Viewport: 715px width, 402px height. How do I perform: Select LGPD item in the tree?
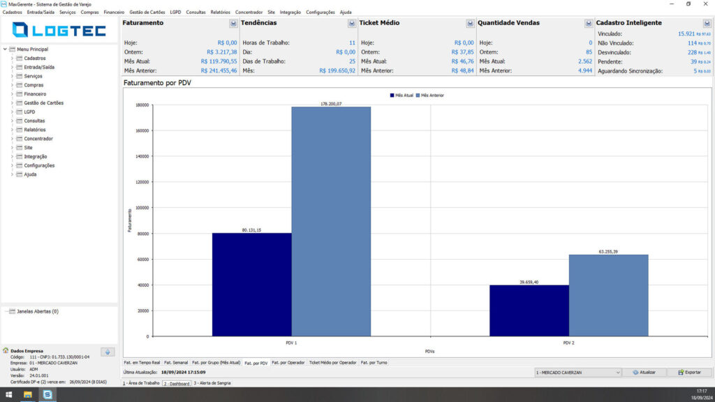[x=29, y=112]
